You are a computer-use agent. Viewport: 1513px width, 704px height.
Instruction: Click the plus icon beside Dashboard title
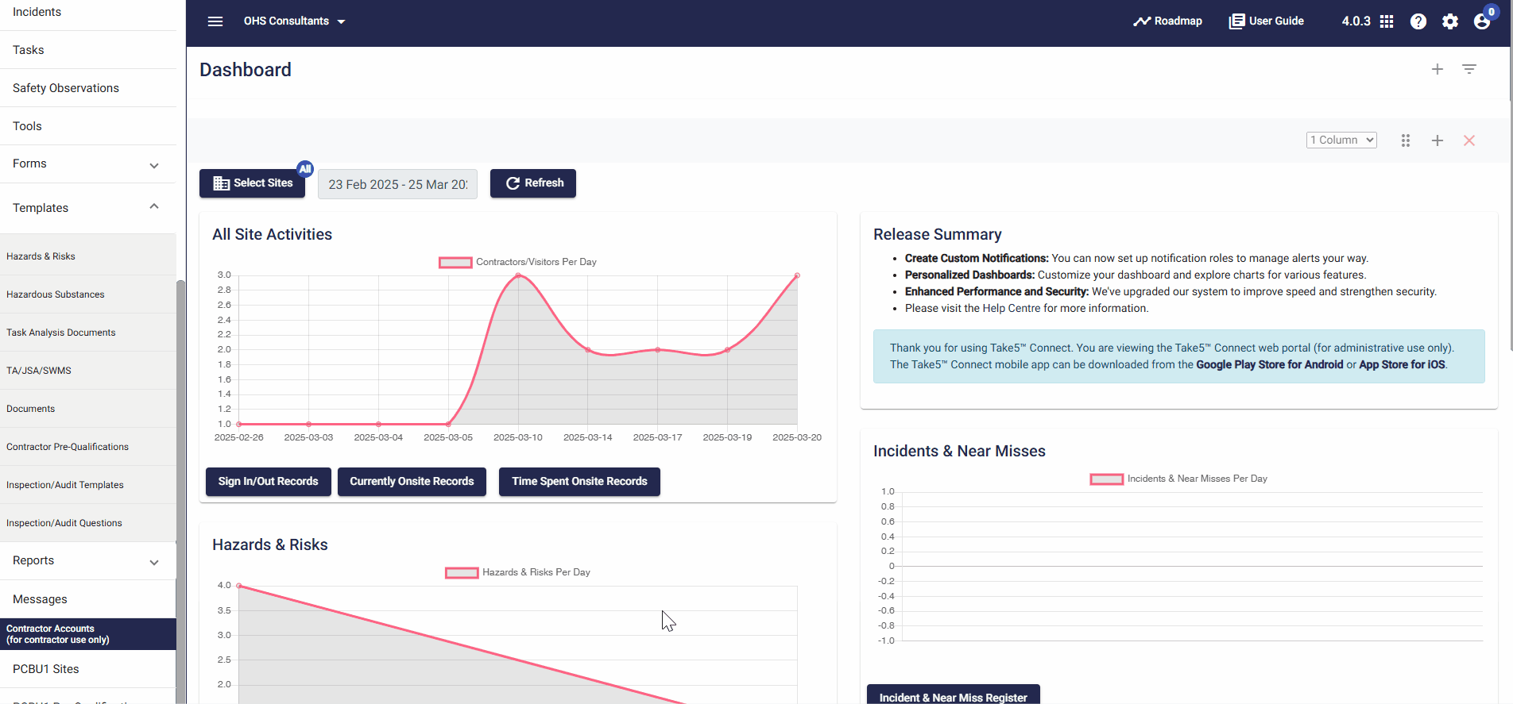click(x=1438, y=69)
